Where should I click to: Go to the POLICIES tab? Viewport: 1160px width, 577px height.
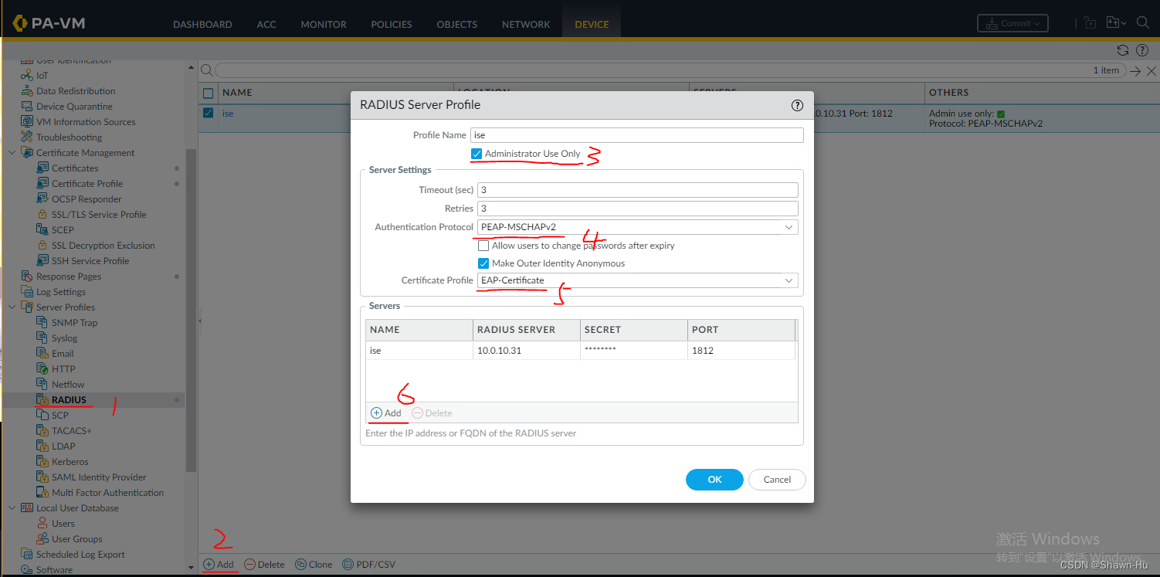click(x=392, y=24)
